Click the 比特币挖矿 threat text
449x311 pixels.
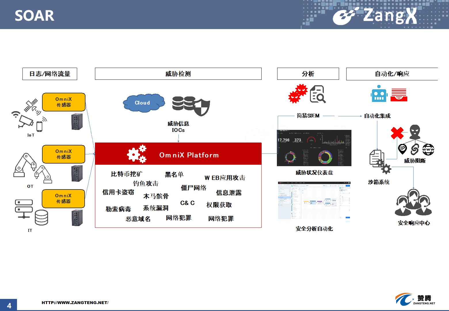[126, 174]
